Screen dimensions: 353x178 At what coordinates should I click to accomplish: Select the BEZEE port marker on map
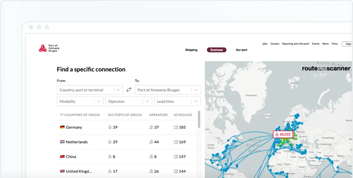pyautogui.click(x=283, y=134)
